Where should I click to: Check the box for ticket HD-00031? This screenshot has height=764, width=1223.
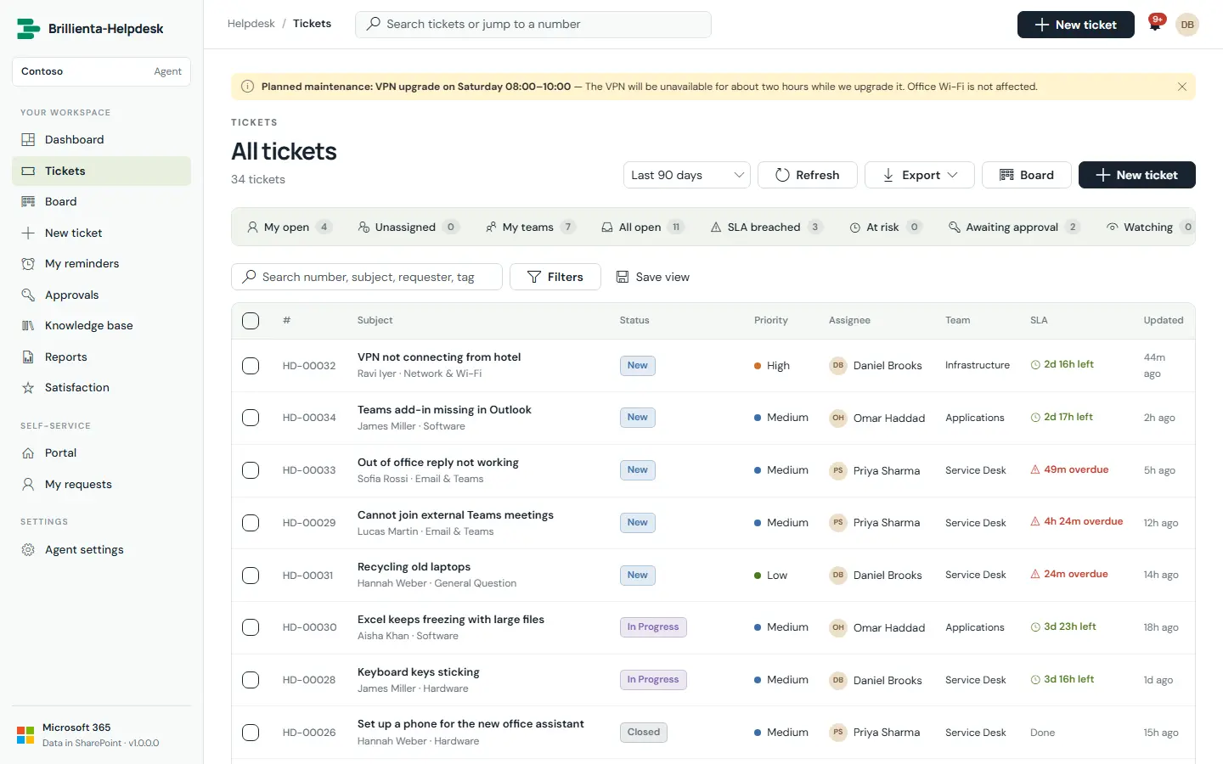(x=251, y=576)
